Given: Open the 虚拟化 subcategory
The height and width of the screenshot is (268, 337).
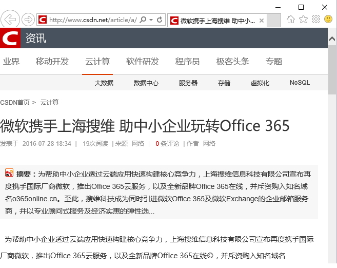Looking at the screenshot, I should click(260, 83).
